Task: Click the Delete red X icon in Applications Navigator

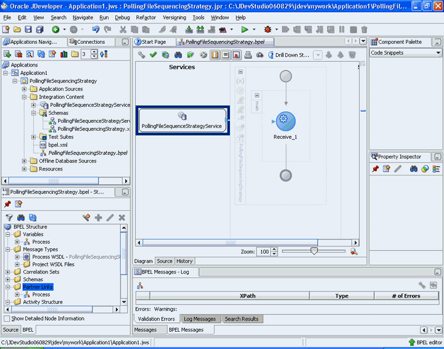Action: click(18, 54)
